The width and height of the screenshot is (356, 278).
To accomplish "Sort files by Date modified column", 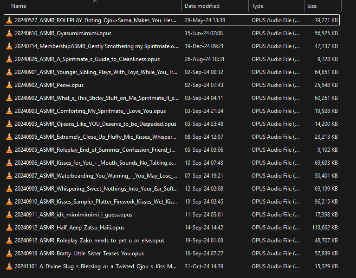I will point(202,6).
